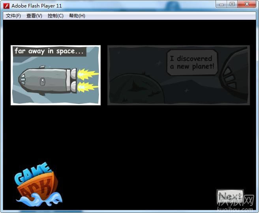Click the "I discovered a new planet!" speech bubble
The image size is (259, 213).
click(192, 62)
